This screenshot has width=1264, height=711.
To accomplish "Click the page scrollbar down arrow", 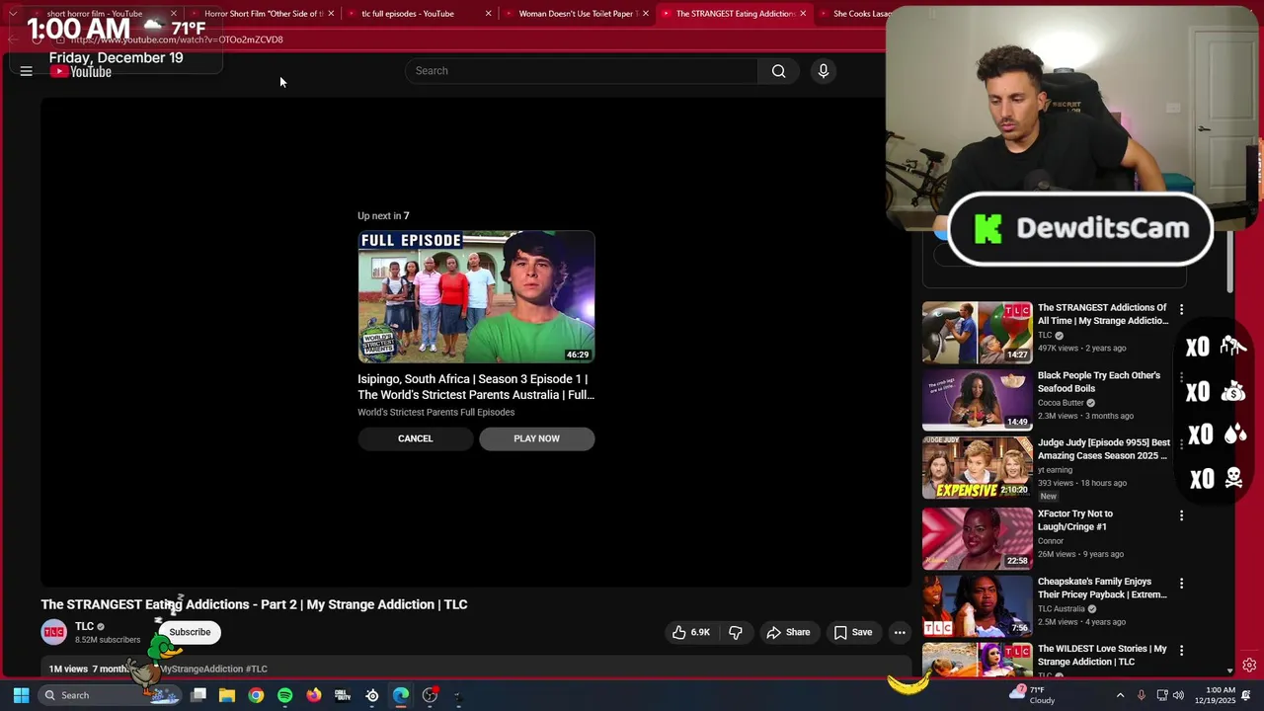I will pos(1229,671).
